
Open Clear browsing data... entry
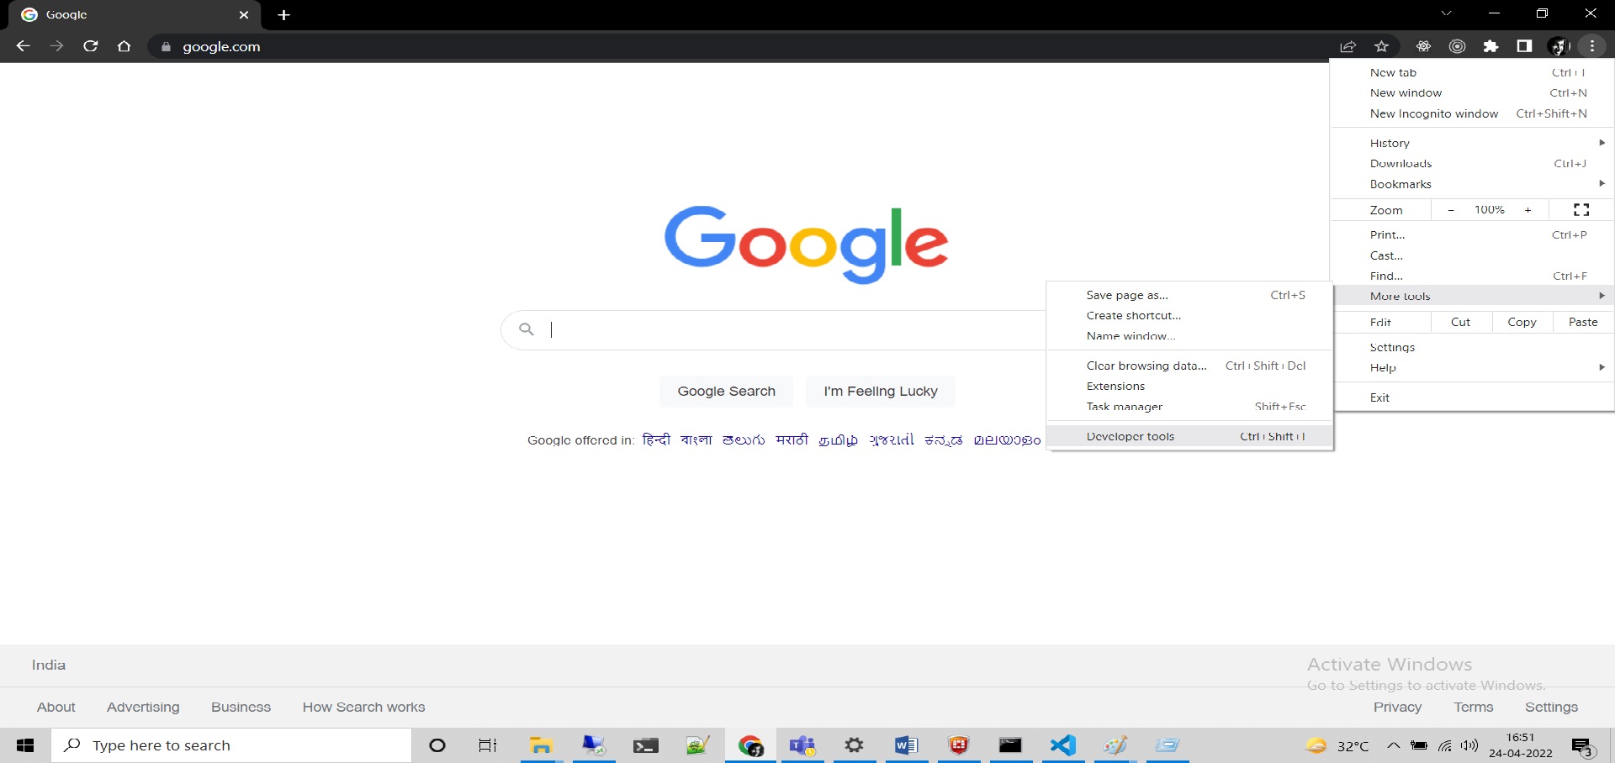(1190, 366)
